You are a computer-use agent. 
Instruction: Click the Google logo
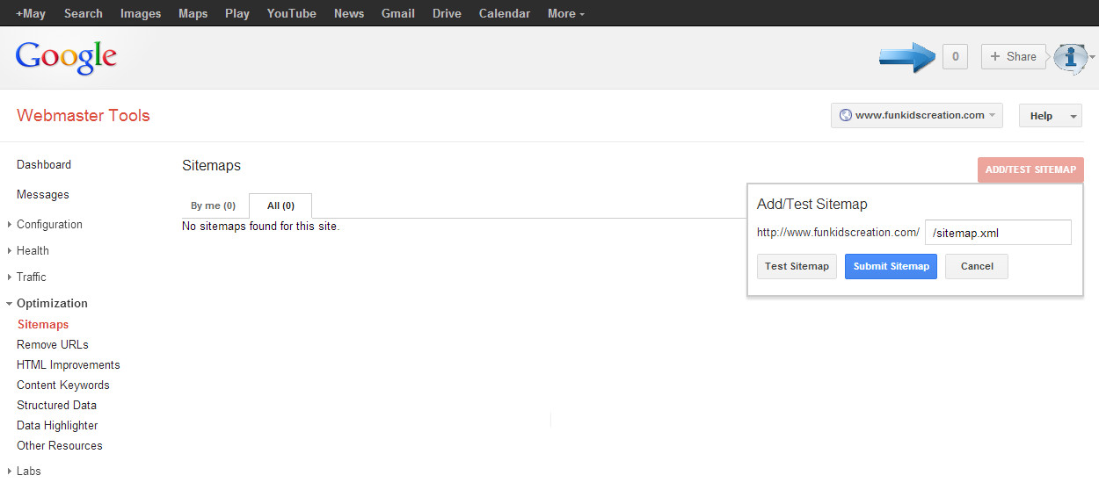(x=66, y=58)
